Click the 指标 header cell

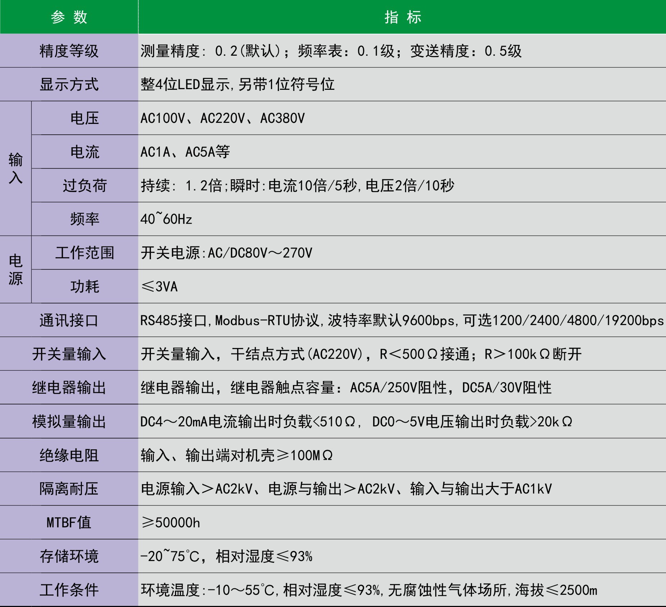402,17
